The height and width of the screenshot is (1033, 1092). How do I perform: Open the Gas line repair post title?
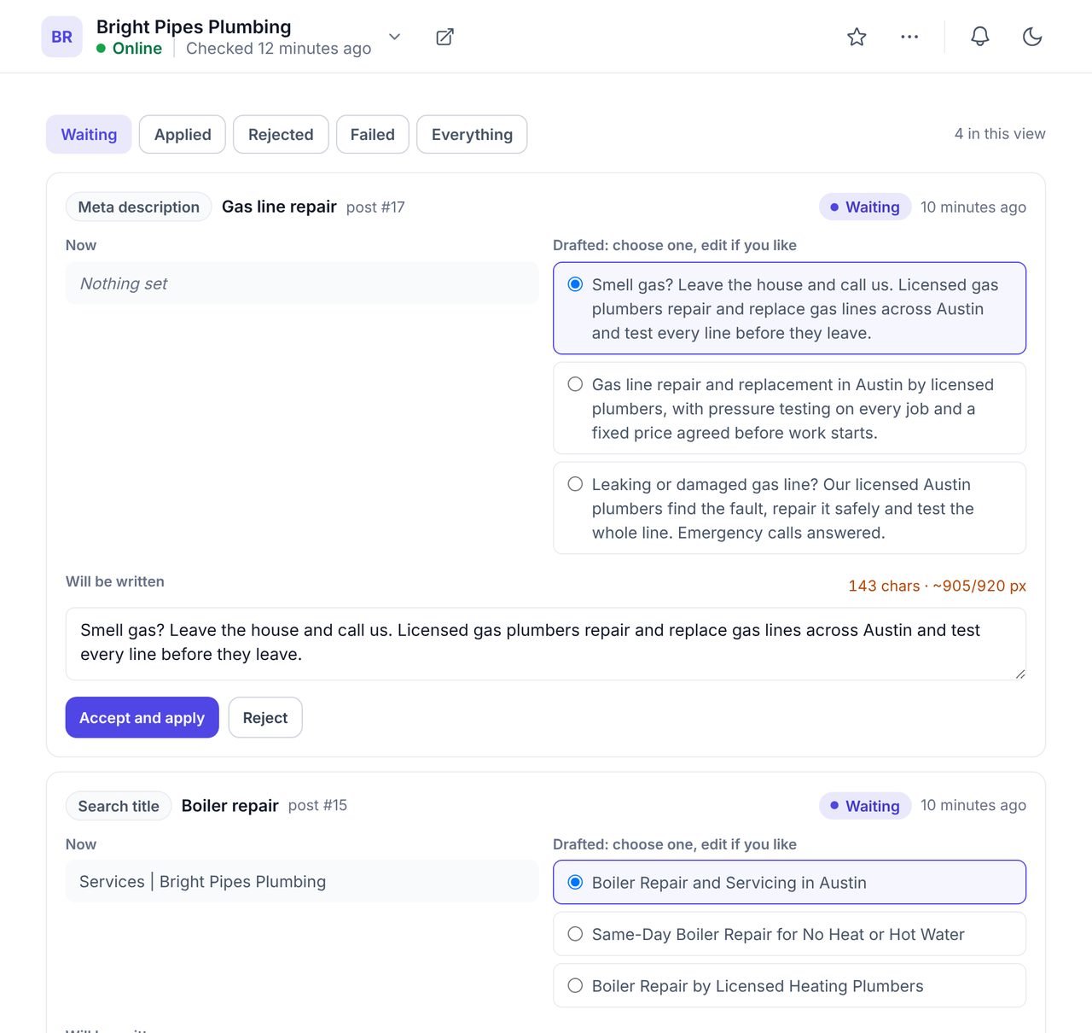[279, 207]
